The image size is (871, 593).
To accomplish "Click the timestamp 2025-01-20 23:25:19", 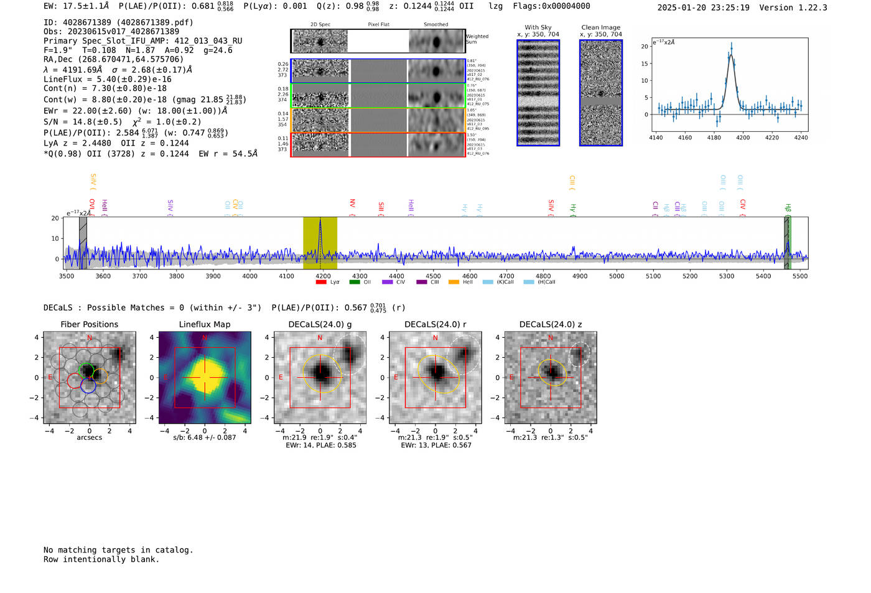I will point(703,8).
